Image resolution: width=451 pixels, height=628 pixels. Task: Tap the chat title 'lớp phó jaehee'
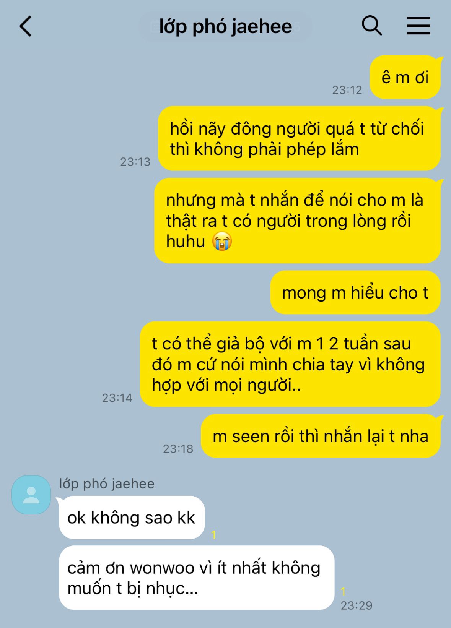pyautogui.click(x=226, y=26)
